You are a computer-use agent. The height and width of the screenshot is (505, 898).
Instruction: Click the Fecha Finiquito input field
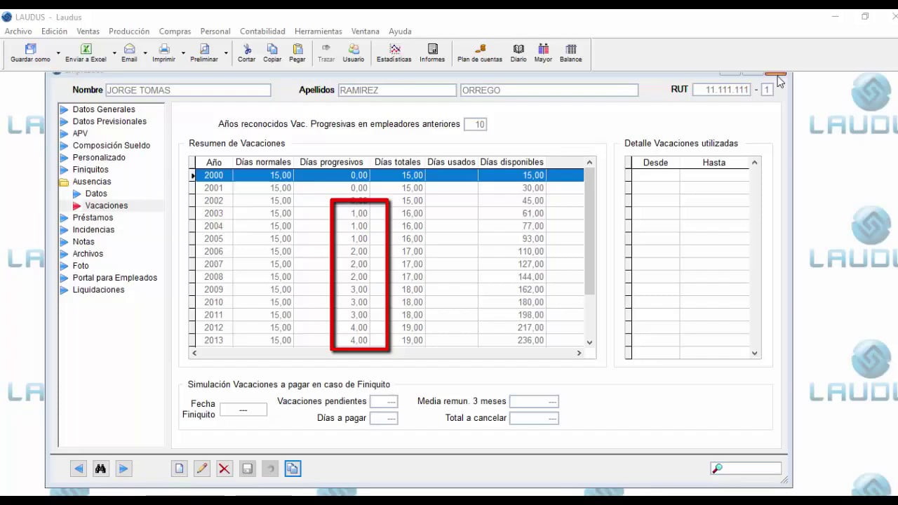(x=243, y=410)
